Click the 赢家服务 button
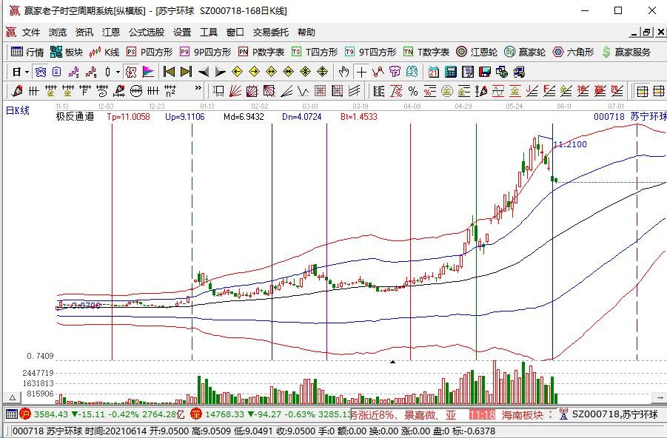 pos(629,52)
